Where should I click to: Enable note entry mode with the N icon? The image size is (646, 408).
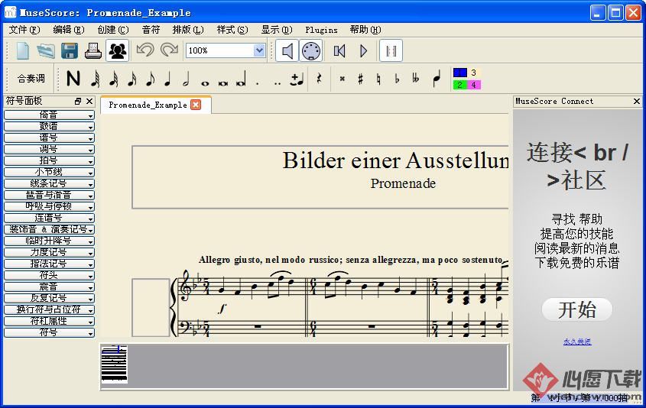pyautogui.click(x=73, y=78)
